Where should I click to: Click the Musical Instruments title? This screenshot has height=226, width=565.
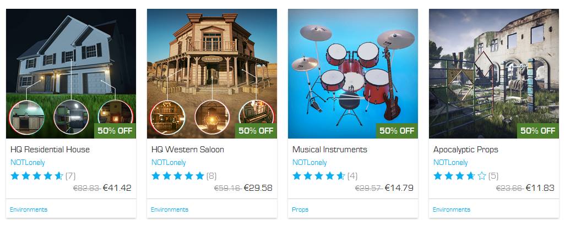[330, 150]
